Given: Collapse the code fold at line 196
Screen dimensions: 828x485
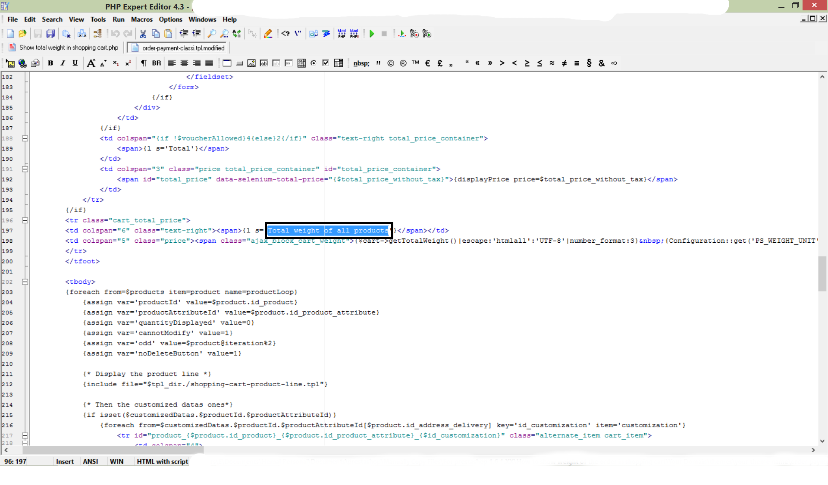Looking at the screenshot, I should [25, 220].
